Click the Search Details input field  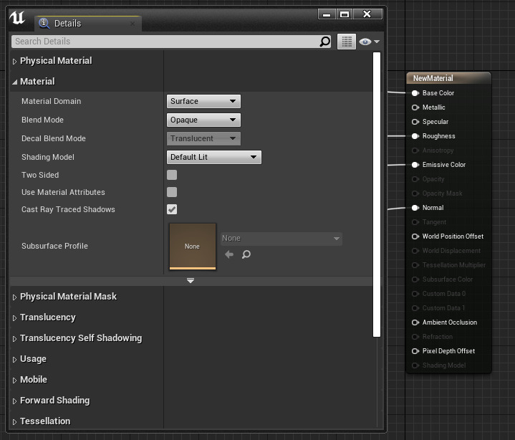(165, 42)
